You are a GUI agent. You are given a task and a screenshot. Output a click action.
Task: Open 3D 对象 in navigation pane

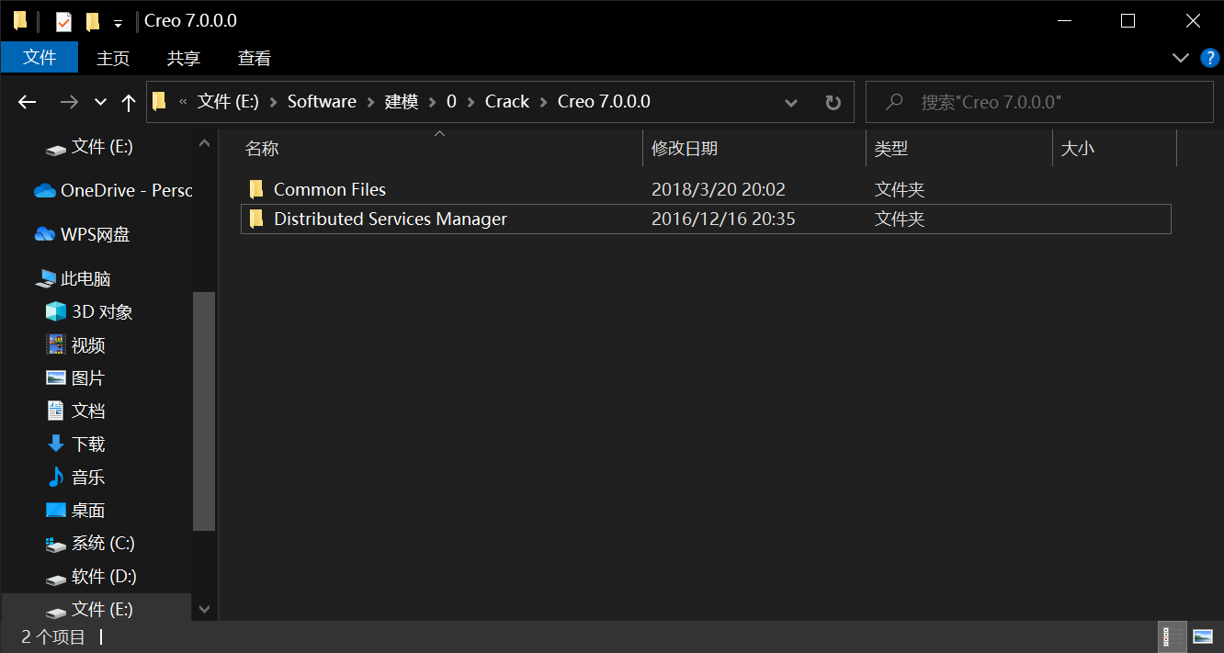click(89, 311)
